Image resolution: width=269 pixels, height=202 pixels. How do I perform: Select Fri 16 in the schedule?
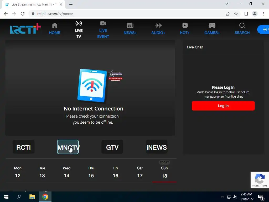coord(116,172)
